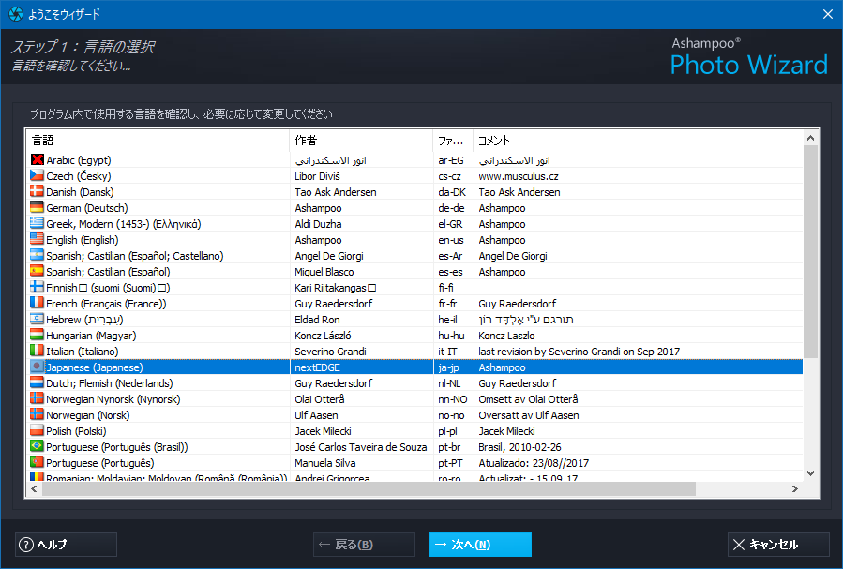Click the Spain flag for Spanish (Español)
The width and height of the screenshot is (843, 569).
38,271
